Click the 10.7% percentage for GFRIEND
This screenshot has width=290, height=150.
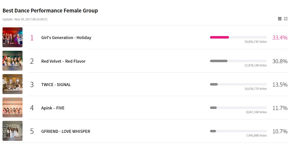280,131
